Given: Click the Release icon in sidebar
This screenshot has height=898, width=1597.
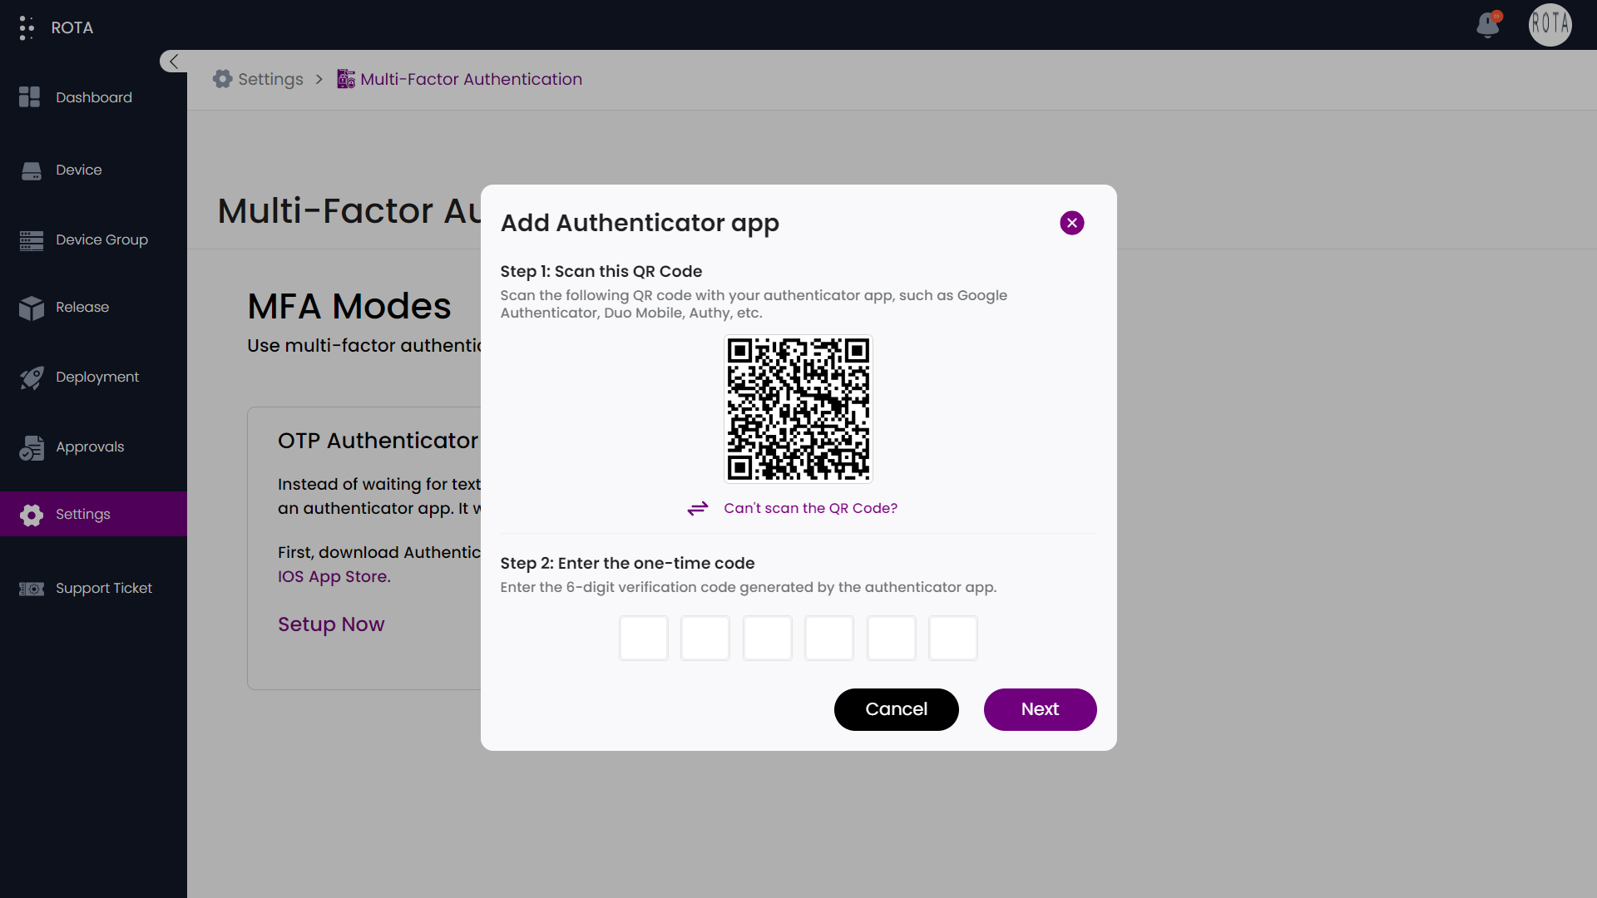Looking at the screenshot, I should (31, 307).
